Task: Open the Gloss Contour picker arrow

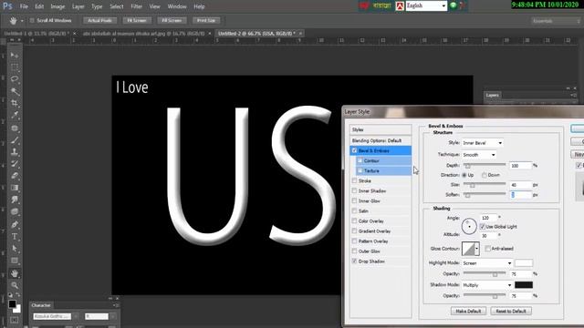Action: point(476,249)
